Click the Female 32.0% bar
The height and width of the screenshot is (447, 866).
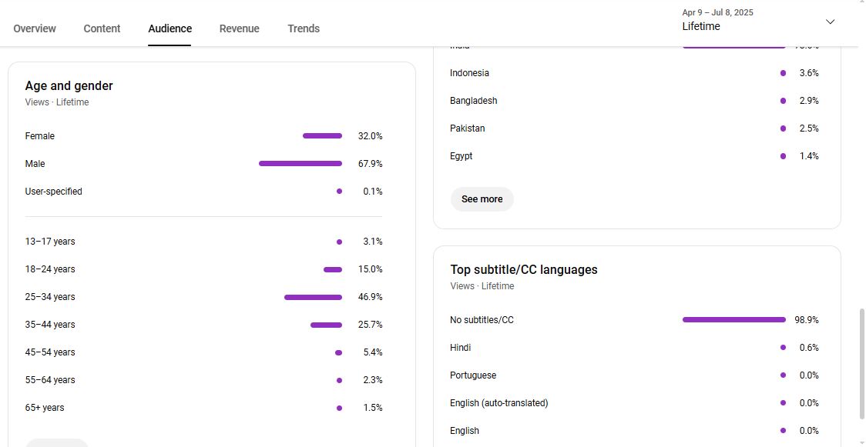coord(323,136)
